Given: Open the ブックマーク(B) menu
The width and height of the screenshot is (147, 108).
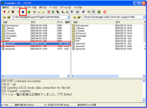Looking at the screenshot, I should click(30, 7).
